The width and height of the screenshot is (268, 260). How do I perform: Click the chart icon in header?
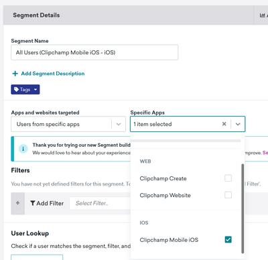pos(262,15)
